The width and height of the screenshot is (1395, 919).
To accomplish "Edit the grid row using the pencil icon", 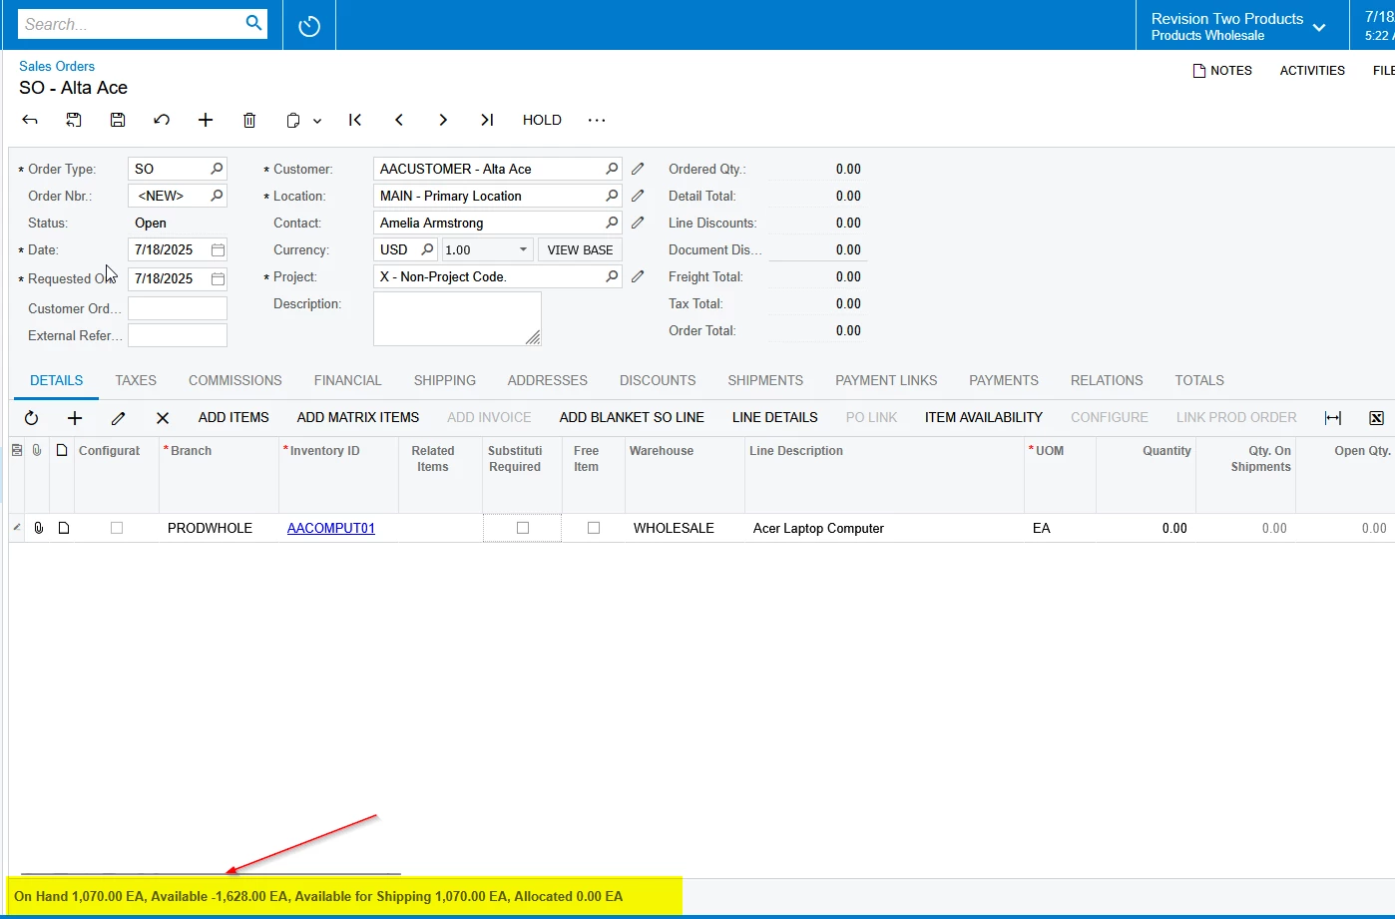I will 118,417.
